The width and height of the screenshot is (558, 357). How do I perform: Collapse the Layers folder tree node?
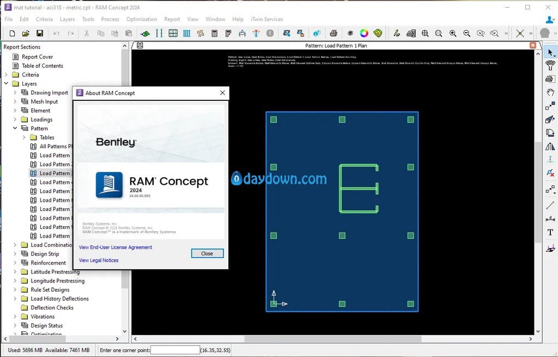6,83
